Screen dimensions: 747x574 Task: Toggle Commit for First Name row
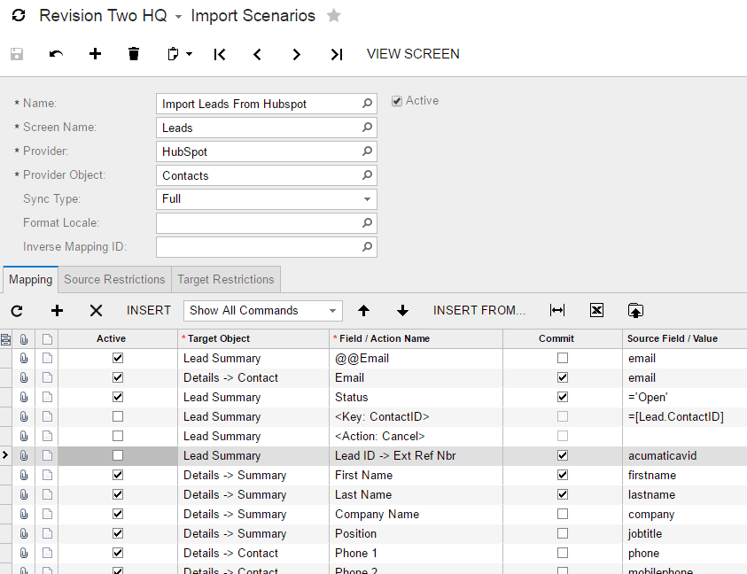click(563, 475)
